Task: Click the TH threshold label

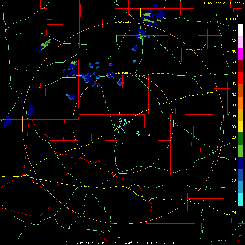Action: (234, 213)
